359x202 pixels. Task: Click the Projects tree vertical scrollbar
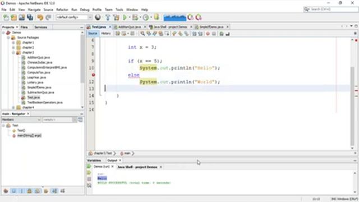click(x=82, y=58)
